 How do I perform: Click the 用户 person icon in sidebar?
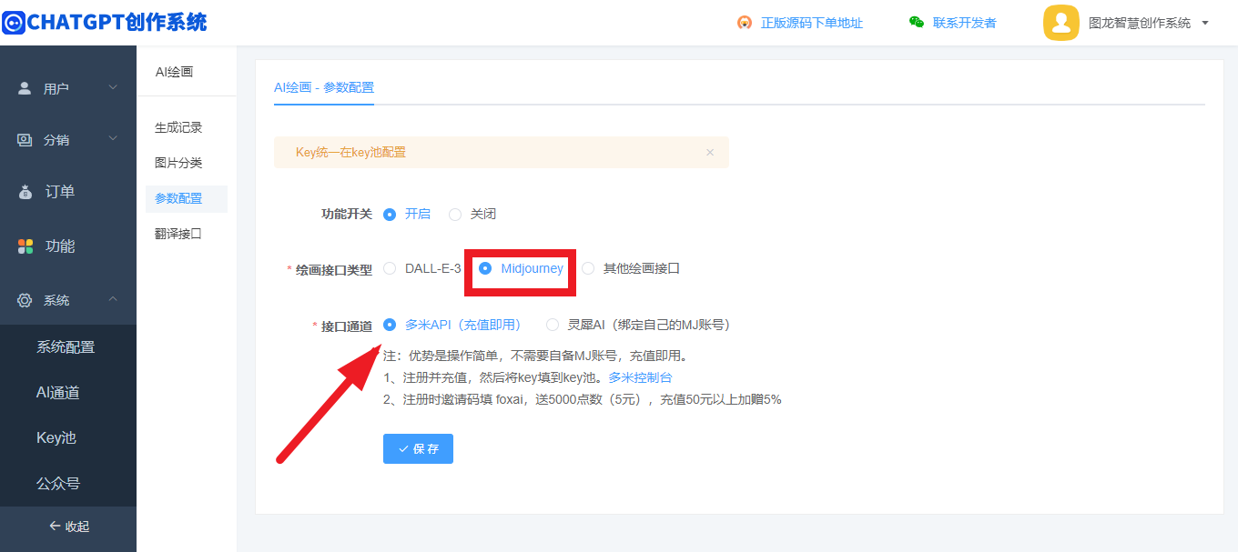point(25,88)
